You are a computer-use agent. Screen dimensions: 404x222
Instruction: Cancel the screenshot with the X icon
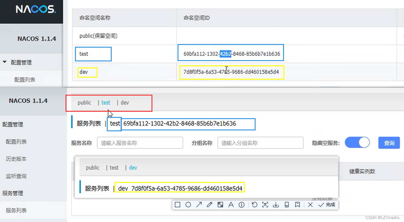310,205
